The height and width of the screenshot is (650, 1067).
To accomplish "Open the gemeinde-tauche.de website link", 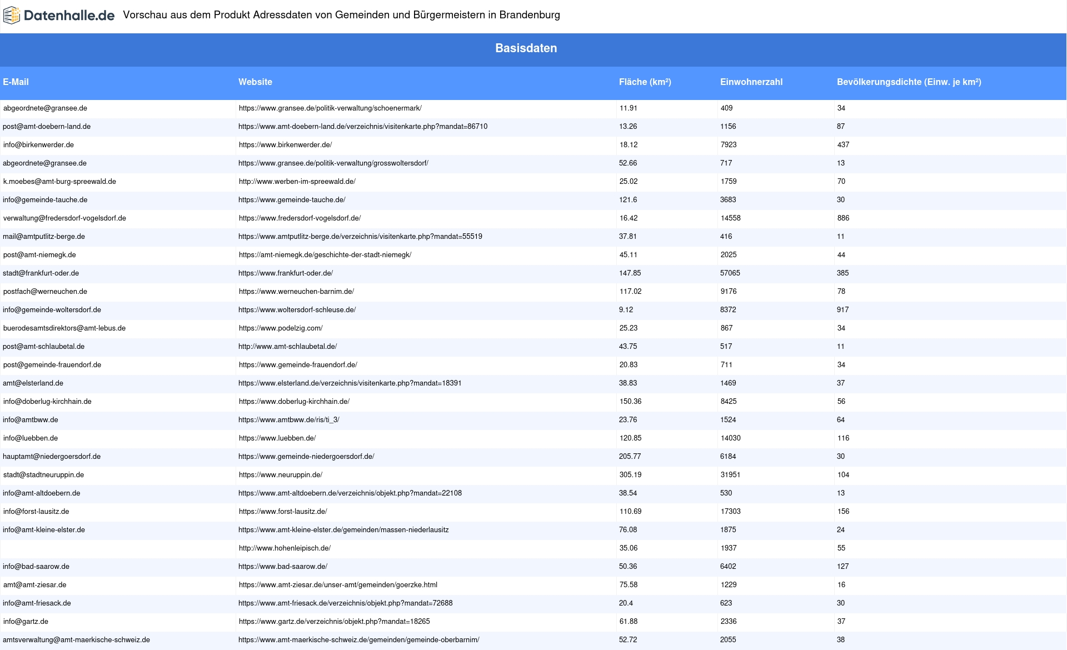I will (292, 200).
